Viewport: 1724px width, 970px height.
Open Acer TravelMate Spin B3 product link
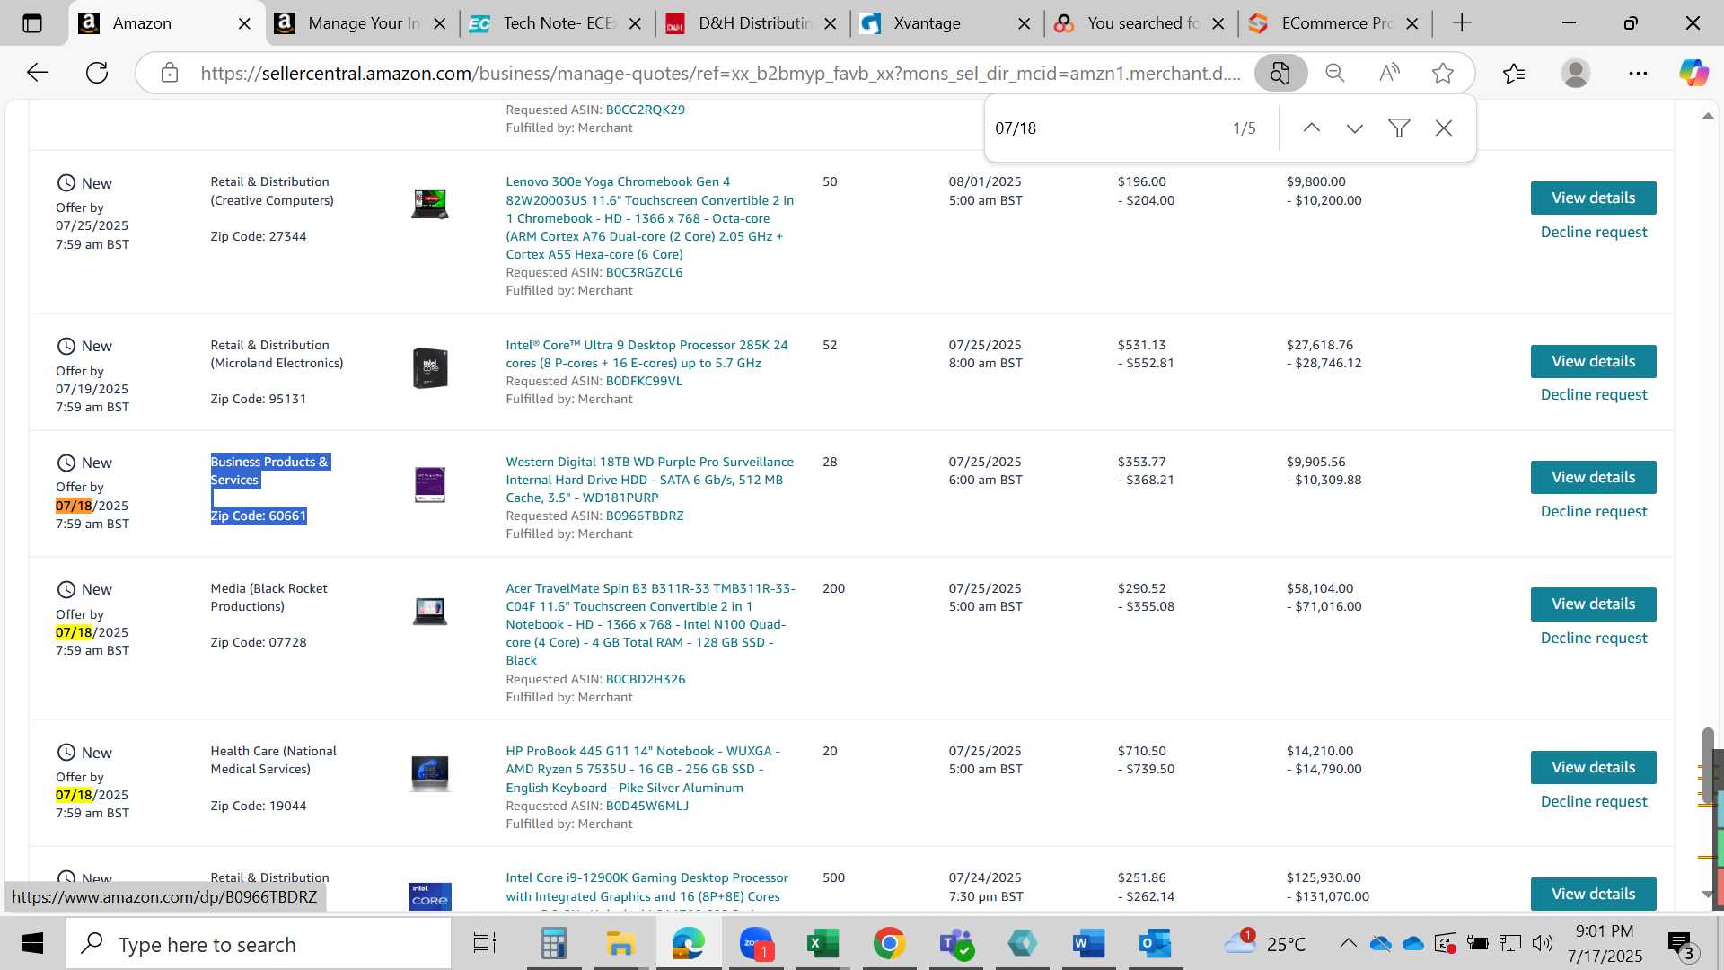(650, 624)
